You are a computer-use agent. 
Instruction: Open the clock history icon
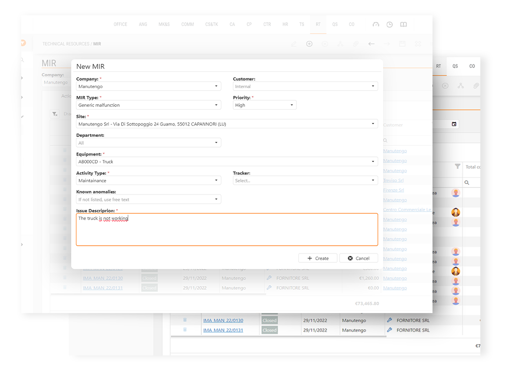[390, 25]
